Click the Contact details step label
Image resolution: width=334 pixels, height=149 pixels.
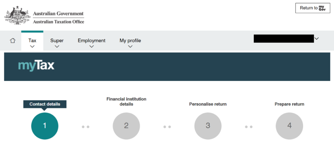(45, 104)
